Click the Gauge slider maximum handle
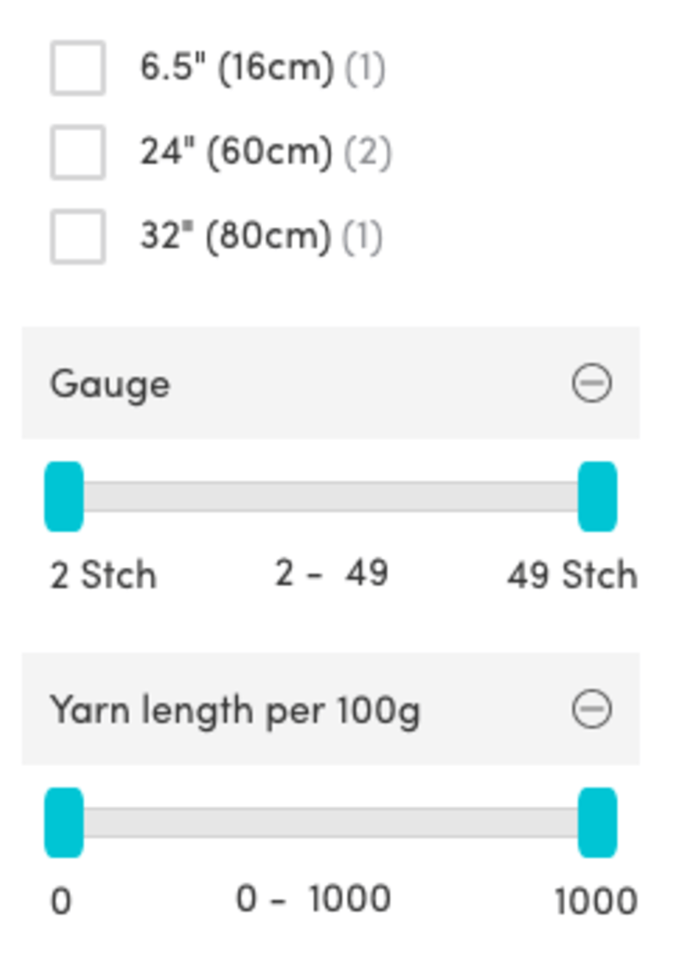The image size is (691, 967). point(597,496)
